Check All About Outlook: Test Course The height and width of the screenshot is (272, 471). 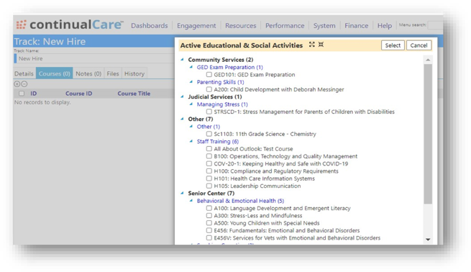[x=209, y=148]
